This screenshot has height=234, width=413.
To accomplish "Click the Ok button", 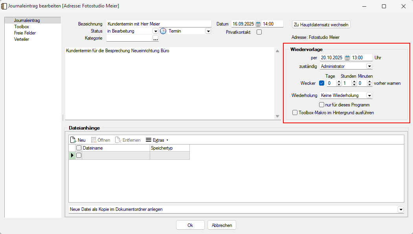I will pos(190,225).
